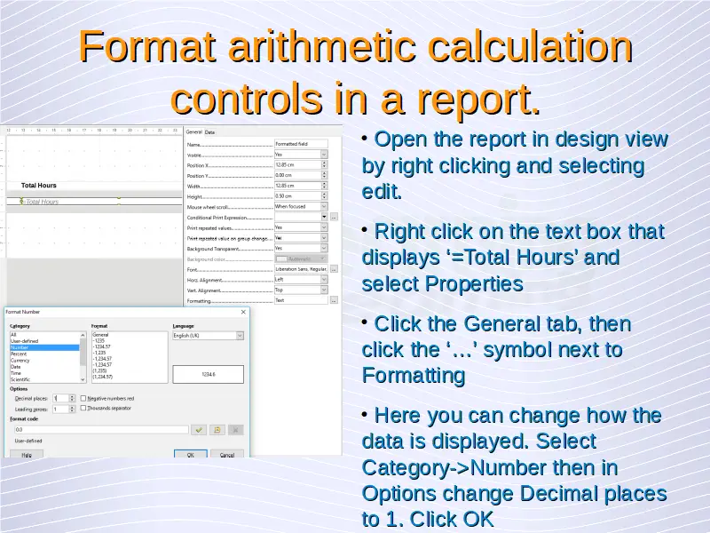
Task: Click the Help button in Format Number
Action: tap(27, 454)
